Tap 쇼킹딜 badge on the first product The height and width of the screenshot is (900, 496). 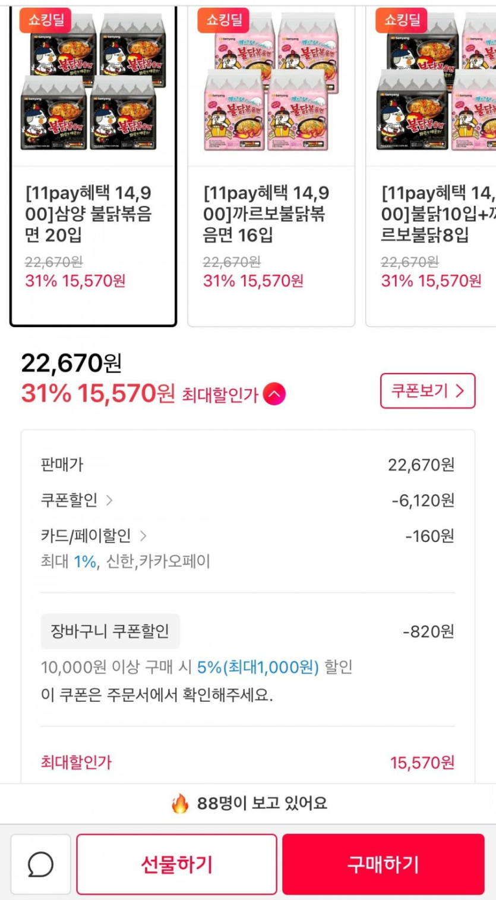click(46, 21)
